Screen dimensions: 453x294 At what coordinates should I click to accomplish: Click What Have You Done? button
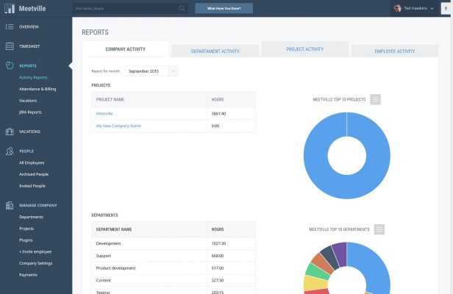click(x=224, y=8)
